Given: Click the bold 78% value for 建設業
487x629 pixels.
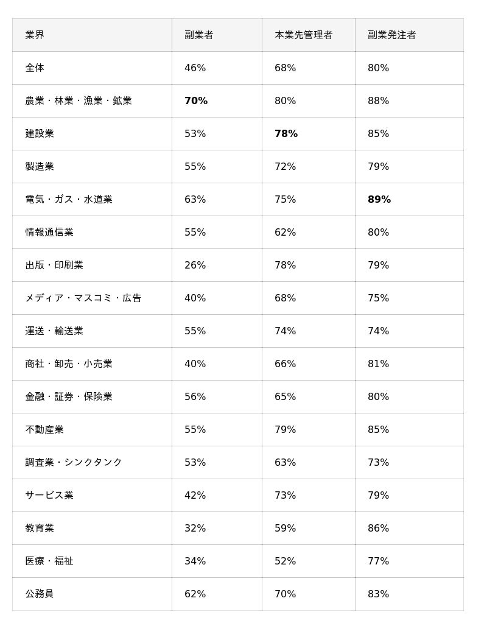Looking at the screenshot, I should coord(286,134).
